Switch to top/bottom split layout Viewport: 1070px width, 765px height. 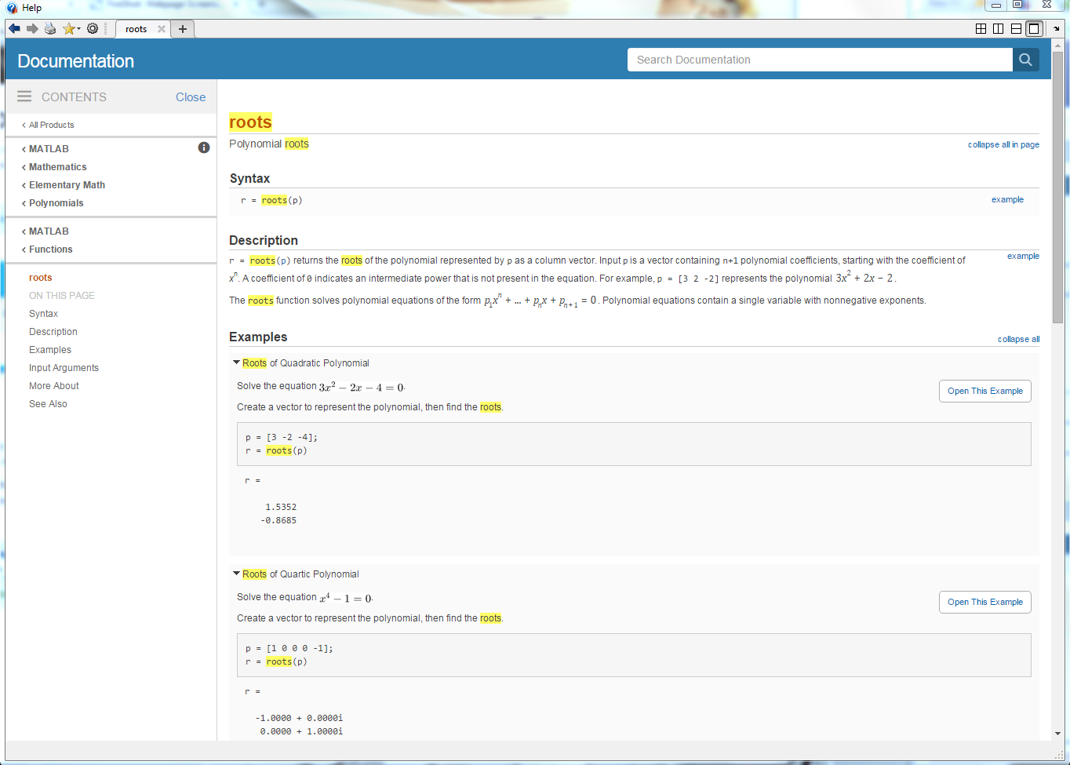(1016, 29)
